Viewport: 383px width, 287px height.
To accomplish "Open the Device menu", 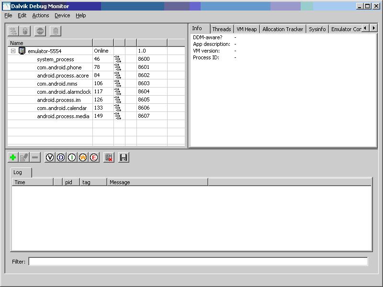I will coord(62,15).
